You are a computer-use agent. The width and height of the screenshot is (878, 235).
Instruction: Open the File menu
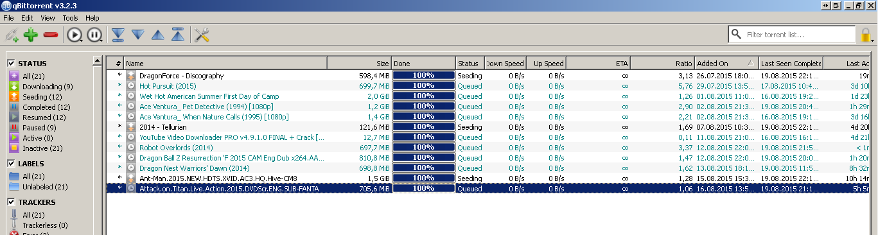[x=9, y=18]
